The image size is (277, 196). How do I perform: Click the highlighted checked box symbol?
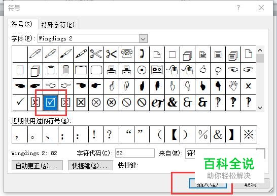coord(51,103)
